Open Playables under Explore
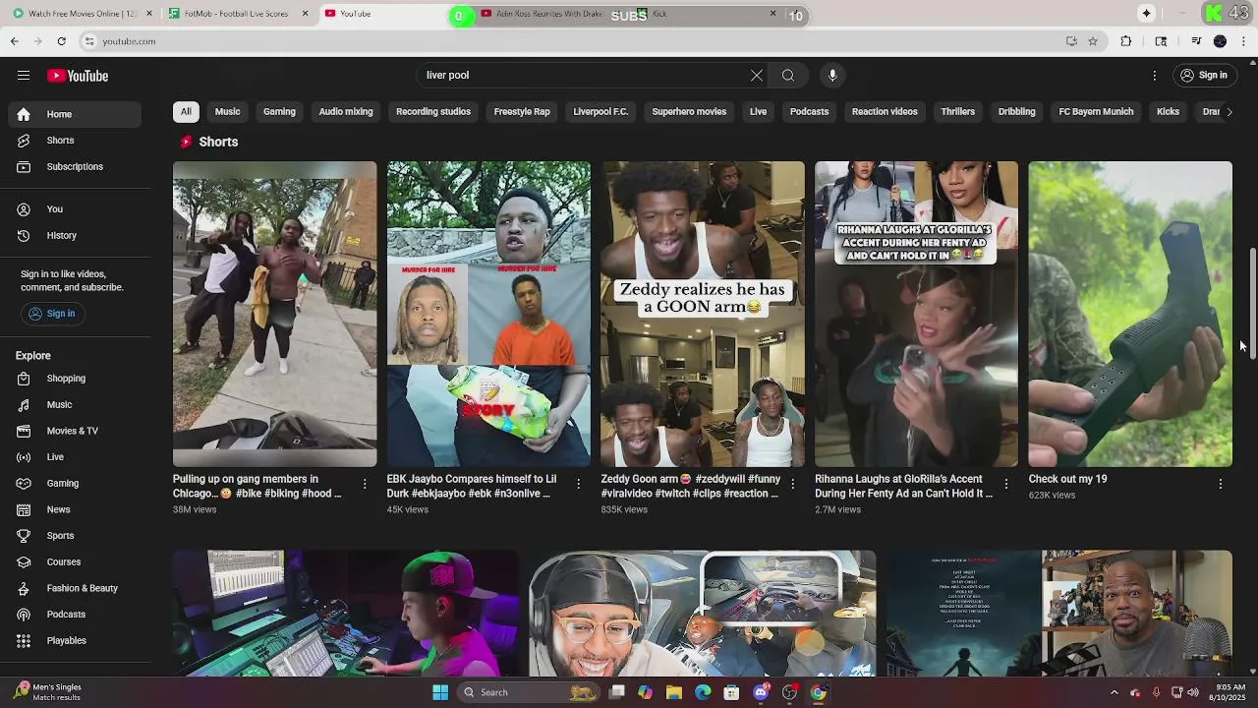The image size is (1258, 708). 75,641
